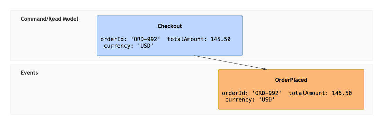Image resolution: width=383 pixels, height=125 pixels.
Task: Select the arrow line between the nodes
Action: tap(229, 62)
